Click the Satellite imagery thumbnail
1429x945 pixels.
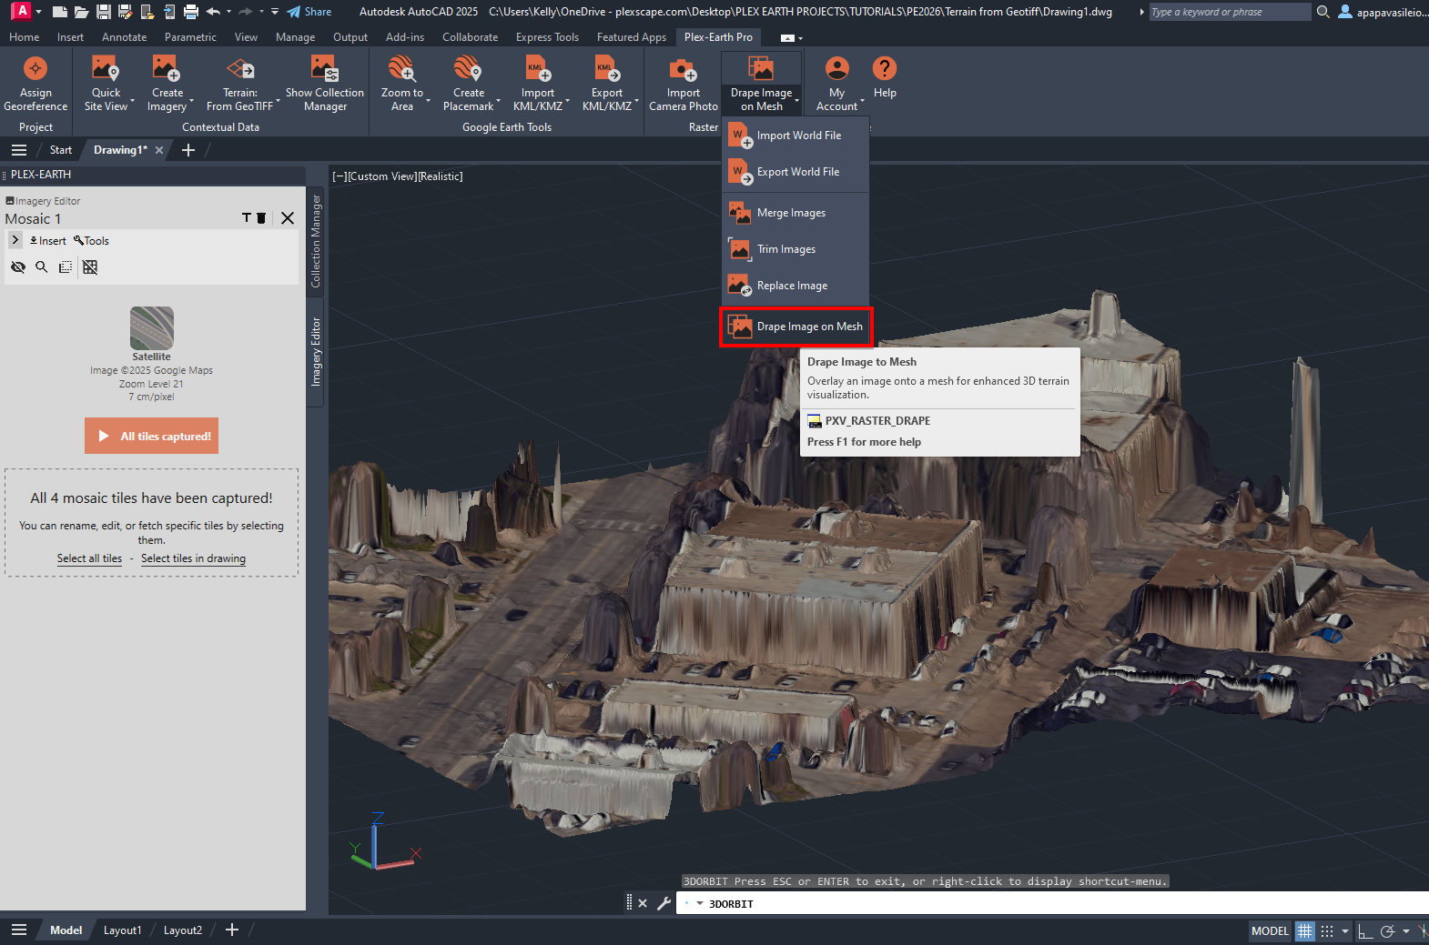[151, 328]
